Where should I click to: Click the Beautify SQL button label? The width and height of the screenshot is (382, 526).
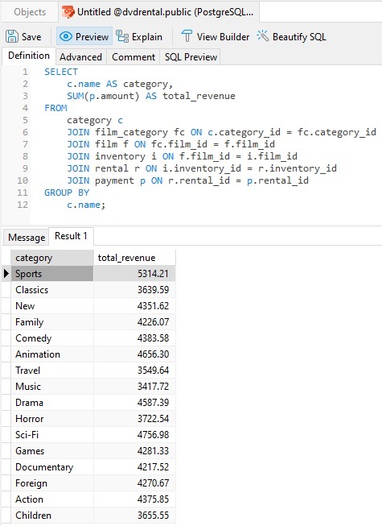[299, 36]
